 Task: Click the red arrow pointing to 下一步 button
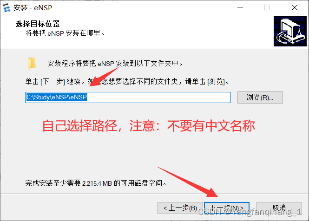point(188,182)
